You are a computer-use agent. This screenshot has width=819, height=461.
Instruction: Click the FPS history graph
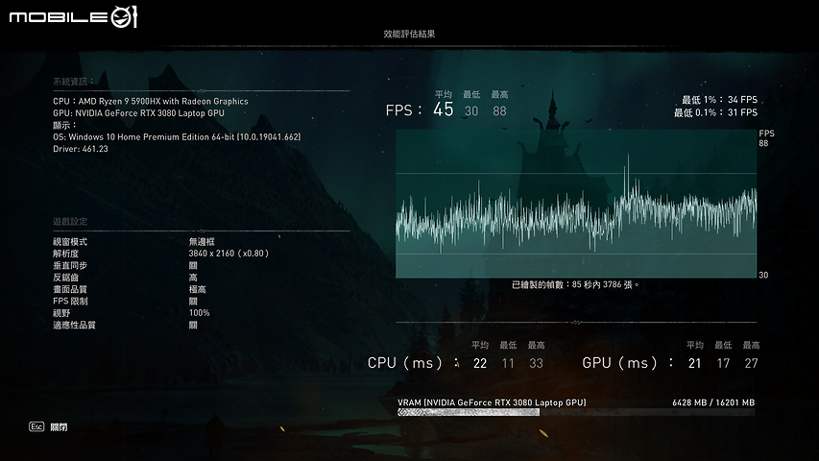pyautogui.click(x=576, y=204)
